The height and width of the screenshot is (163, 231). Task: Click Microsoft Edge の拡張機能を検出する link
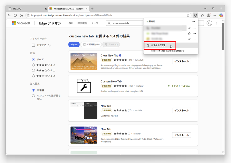[168, 51]
